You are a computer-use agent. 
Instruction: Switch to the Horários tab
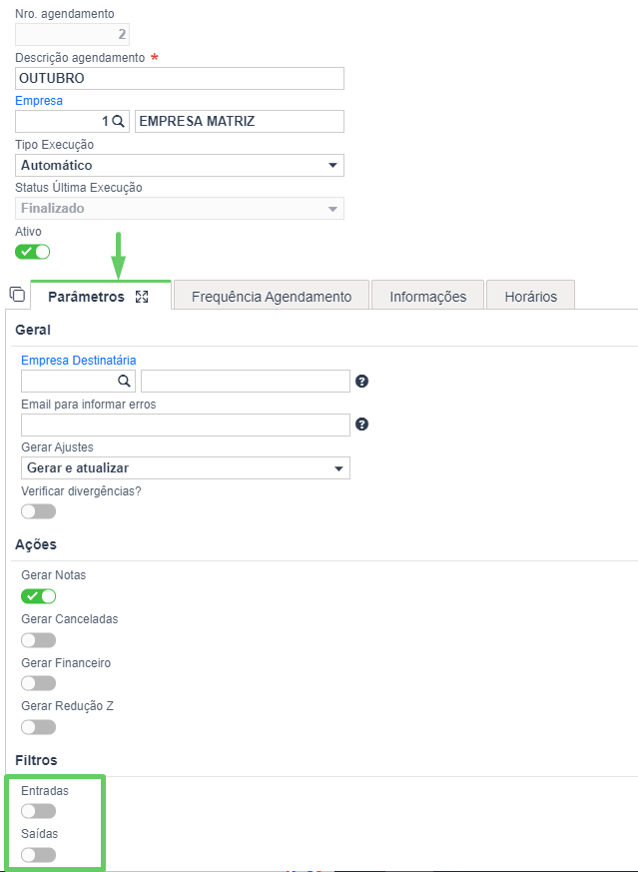pos(531,296)
